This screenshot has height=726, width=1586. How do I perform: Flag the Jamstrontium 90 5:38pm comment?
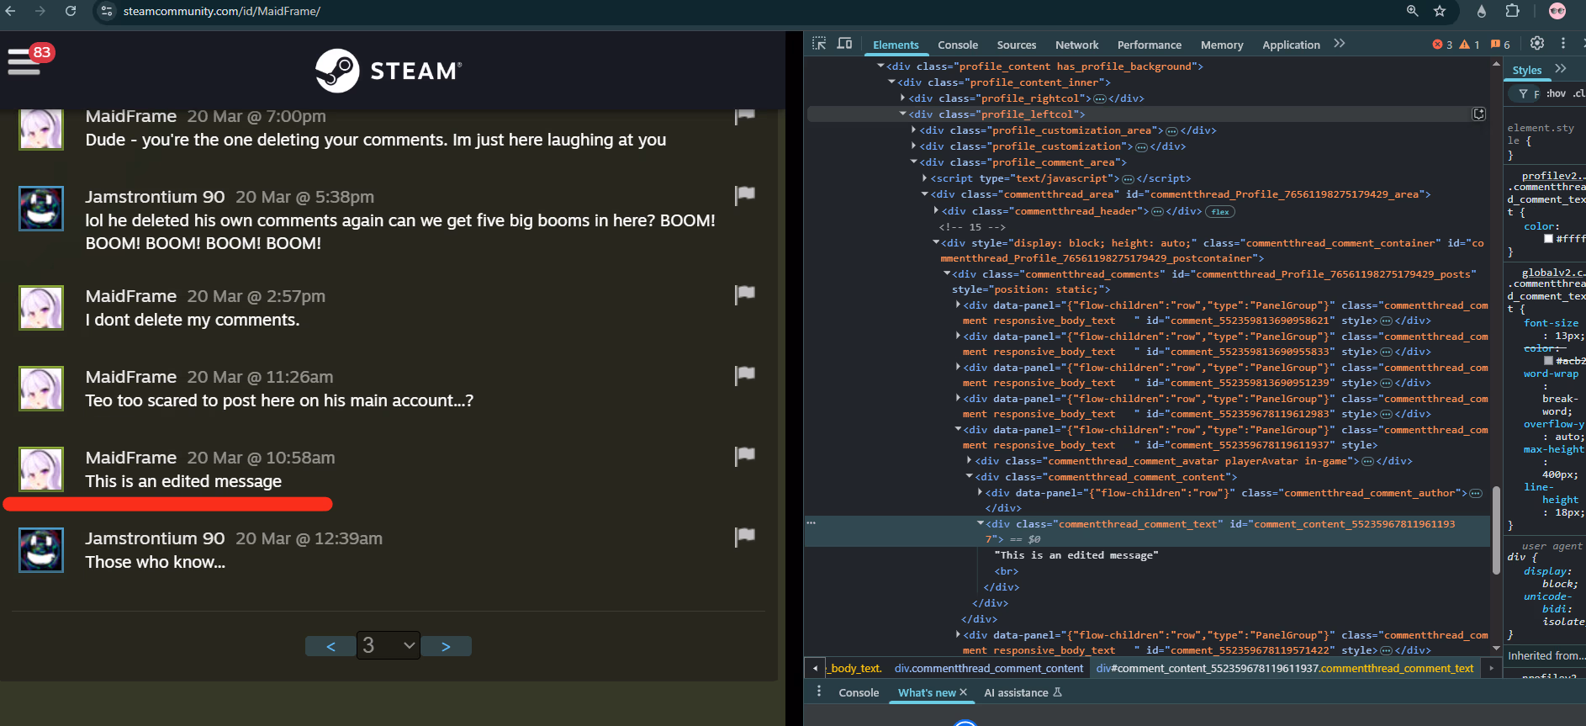click(745, 195)
